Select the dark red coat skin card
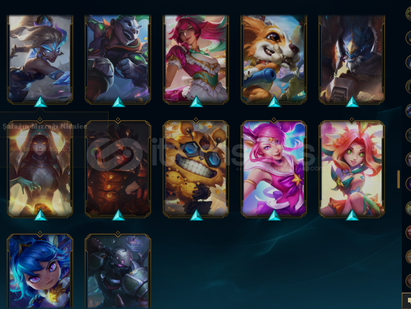Screen dimensions: 411x309 coord(118,169)
